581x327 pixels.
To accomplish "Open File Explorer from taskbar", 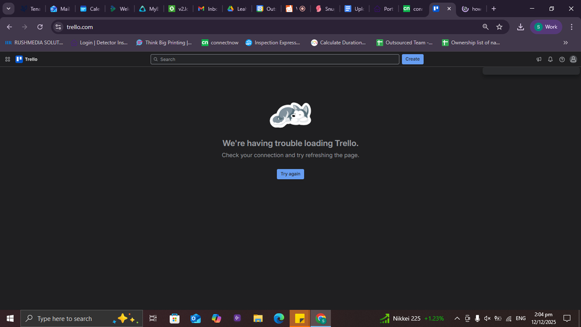I will tap(258, 318).
